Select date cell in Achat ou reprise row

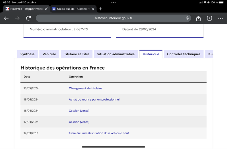tap(31, 100)
